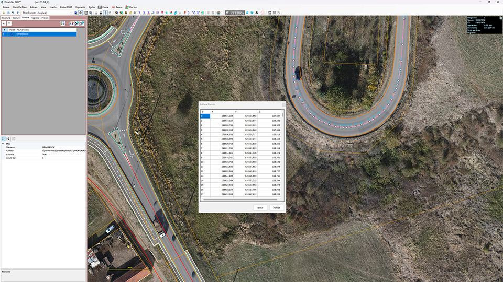Select the pan crosshair tool in toolbar
Viewport: 503px width, 282px height.
[x=105, y=13]
